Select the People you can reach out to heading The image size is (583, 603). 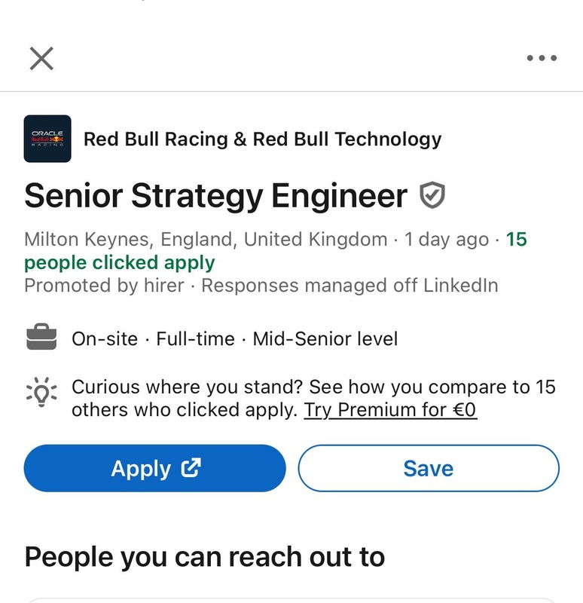pos(205,557)
